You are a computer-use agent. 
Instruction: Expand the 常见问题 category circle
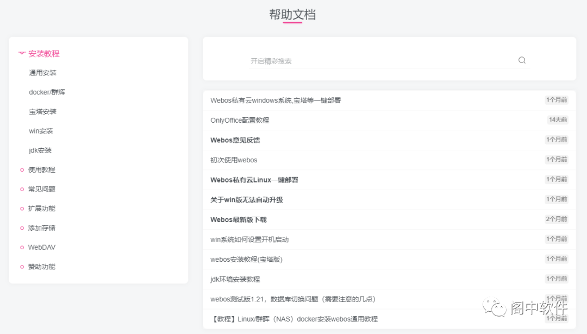pyautogui.click(x=22, y=189)
